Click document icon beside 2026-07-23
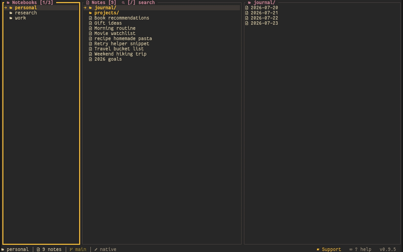Viewport: 403px width, 252px height. pos(247,23)
